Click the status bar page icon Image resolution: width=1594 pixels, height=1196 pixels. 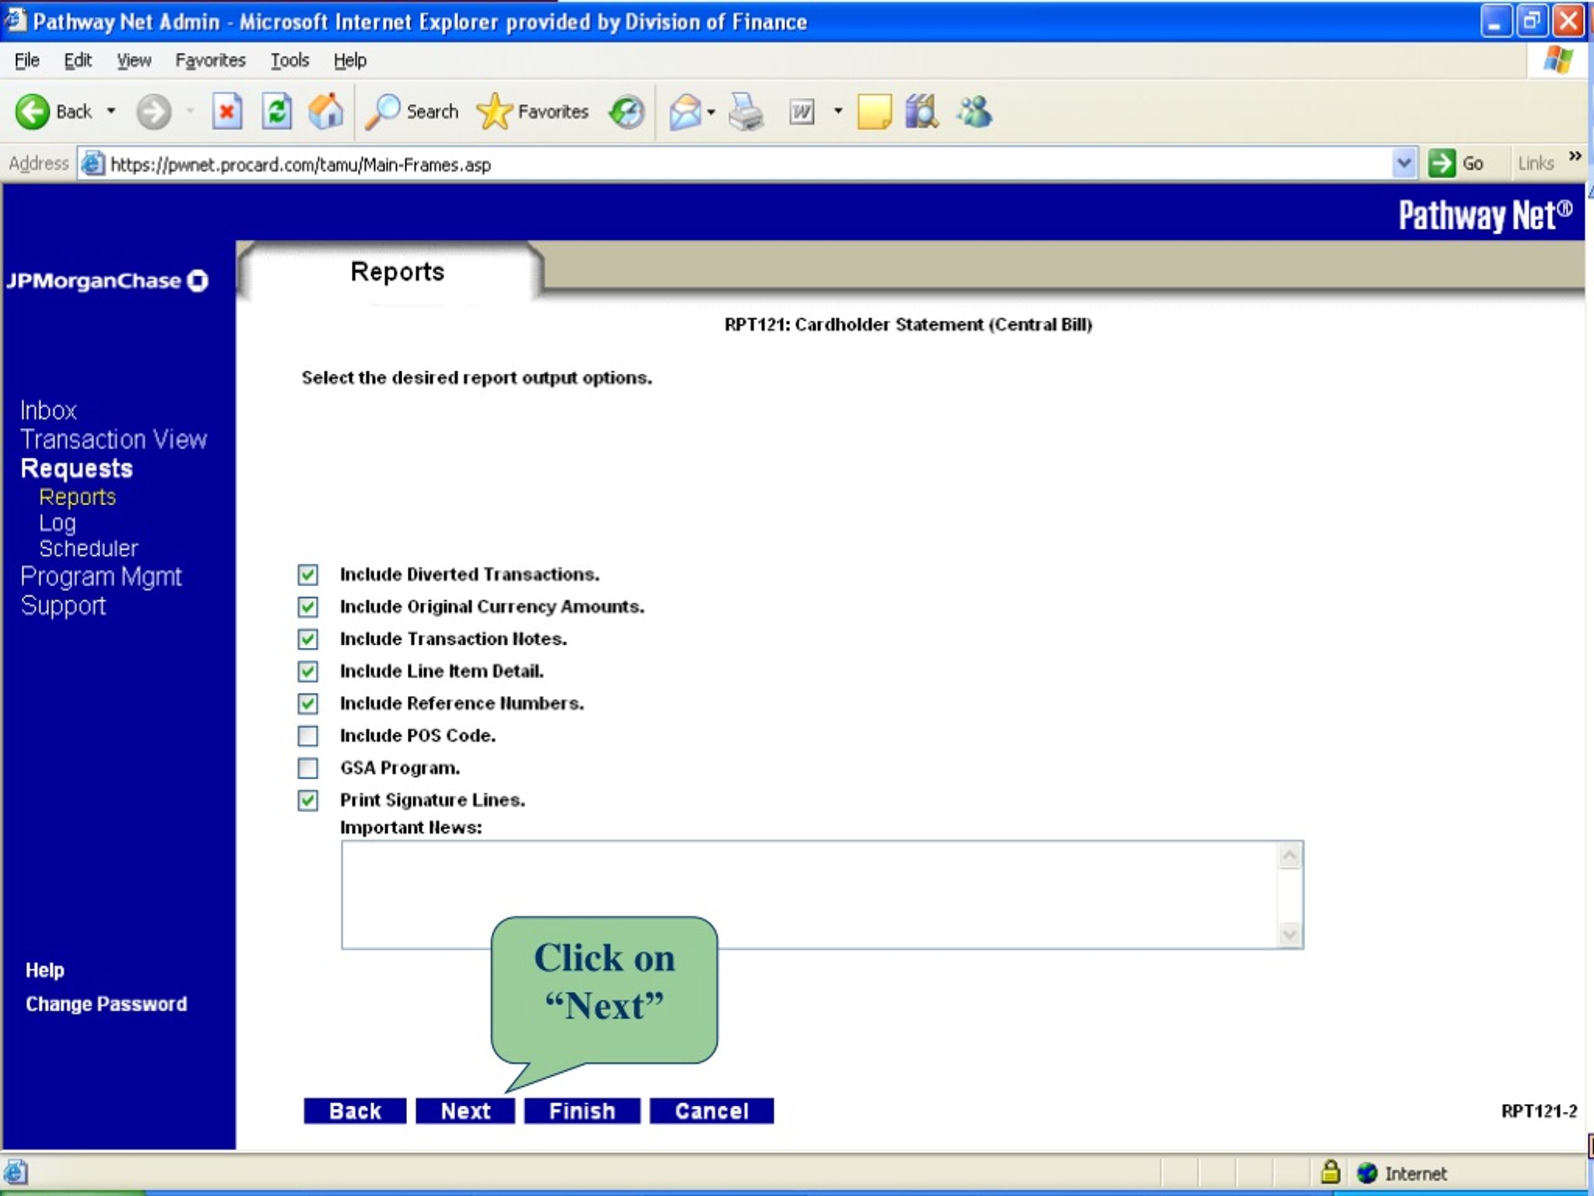(x=16, y=1172)
